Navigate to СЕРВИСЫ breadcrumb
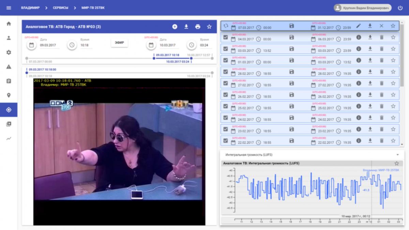The image size is (409, 230). coord(60,8)
